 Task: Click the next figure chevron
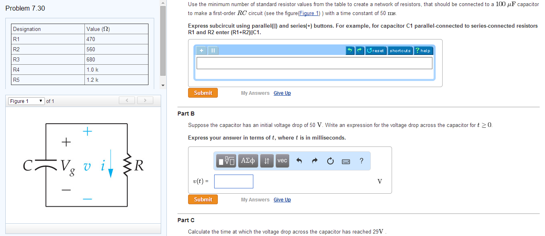[x=145, y=100]
